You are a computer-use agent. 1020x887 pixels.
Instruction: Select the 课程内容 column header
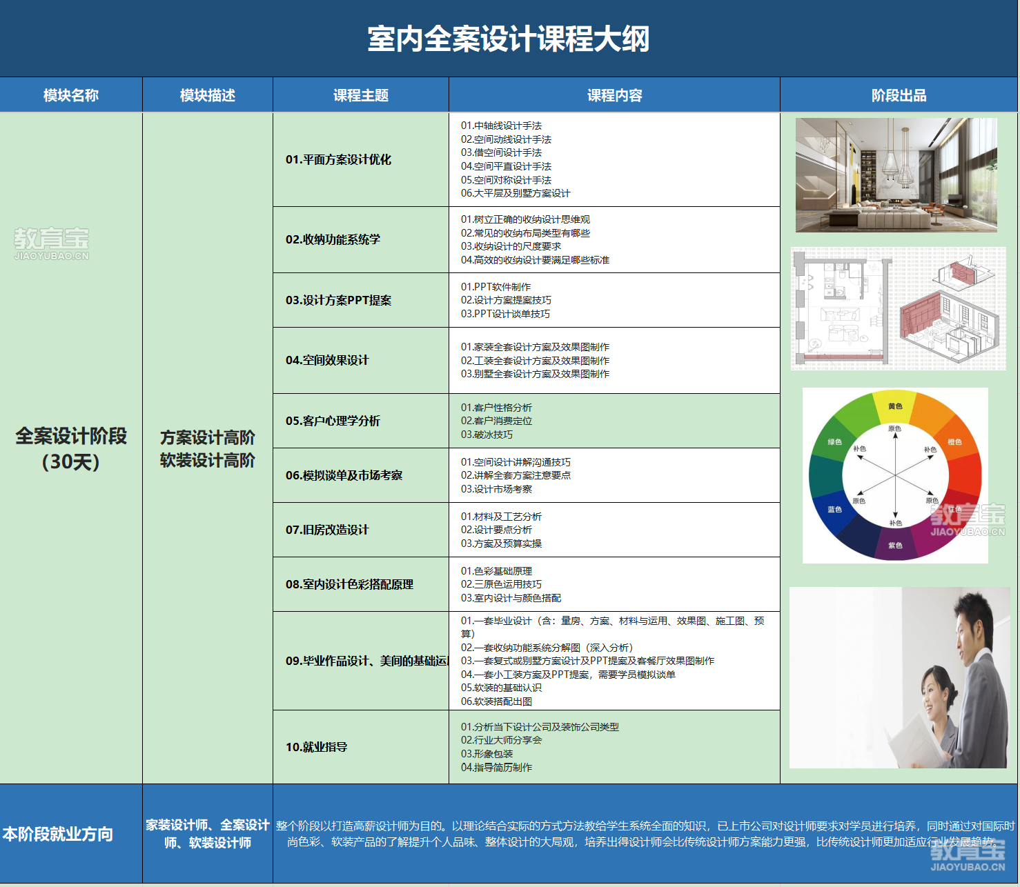(x=614, y=95)
